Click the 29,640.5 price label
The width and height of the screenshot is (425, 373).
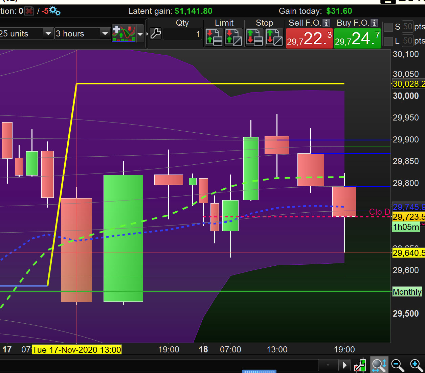(408, 252)
